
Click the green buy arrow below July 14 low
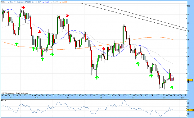(97, 78)
